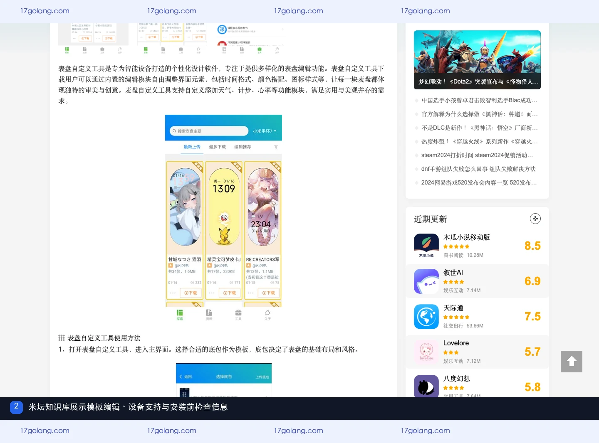Click the 搜索表盘主题 search field
This screenshot has height=443, width=599.
pos(209,131)
